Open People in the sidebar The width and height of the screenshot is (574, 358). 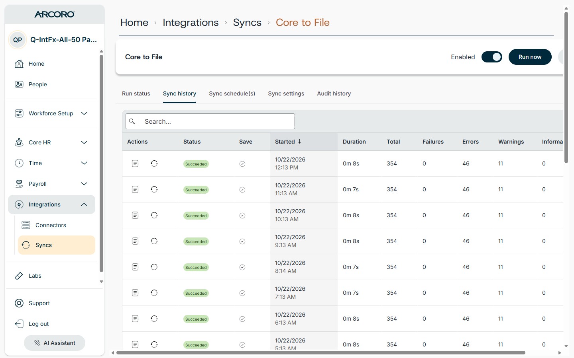coord(52,84)
